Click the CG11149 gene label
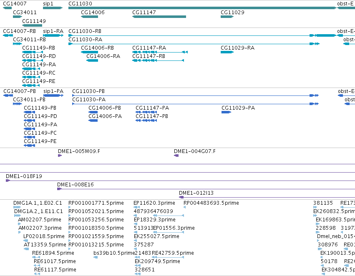Viewport: 355px width, 276px height. tap(34, 21)
